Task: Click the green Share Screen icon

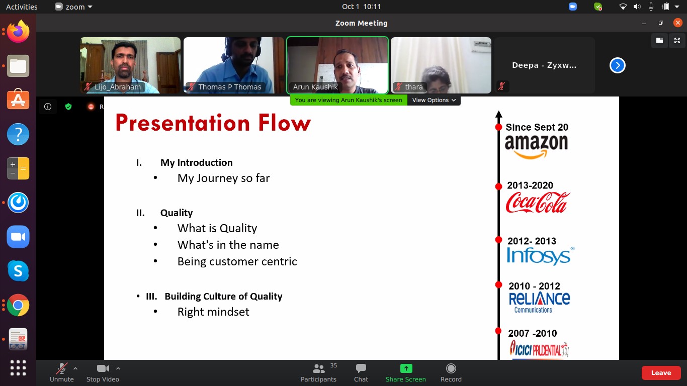Action: point(406,368)
